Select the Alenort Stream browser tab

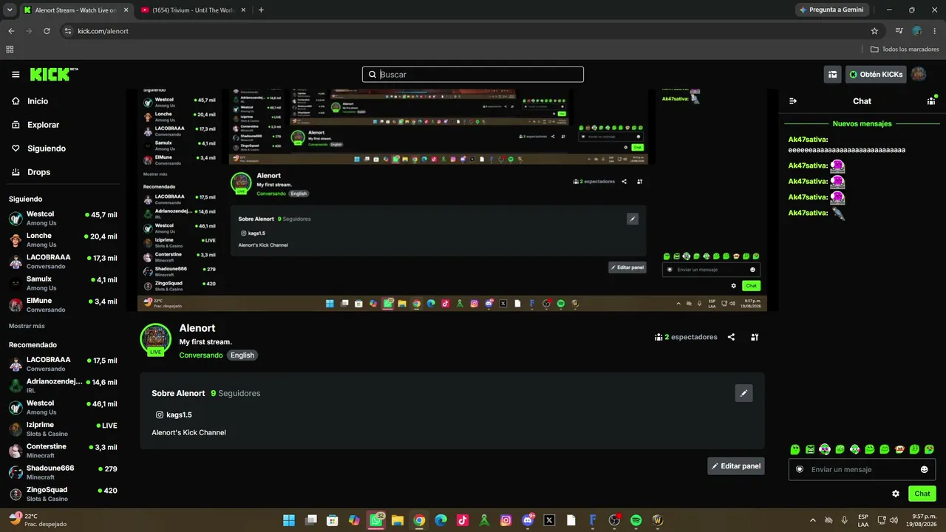point(75,10)
